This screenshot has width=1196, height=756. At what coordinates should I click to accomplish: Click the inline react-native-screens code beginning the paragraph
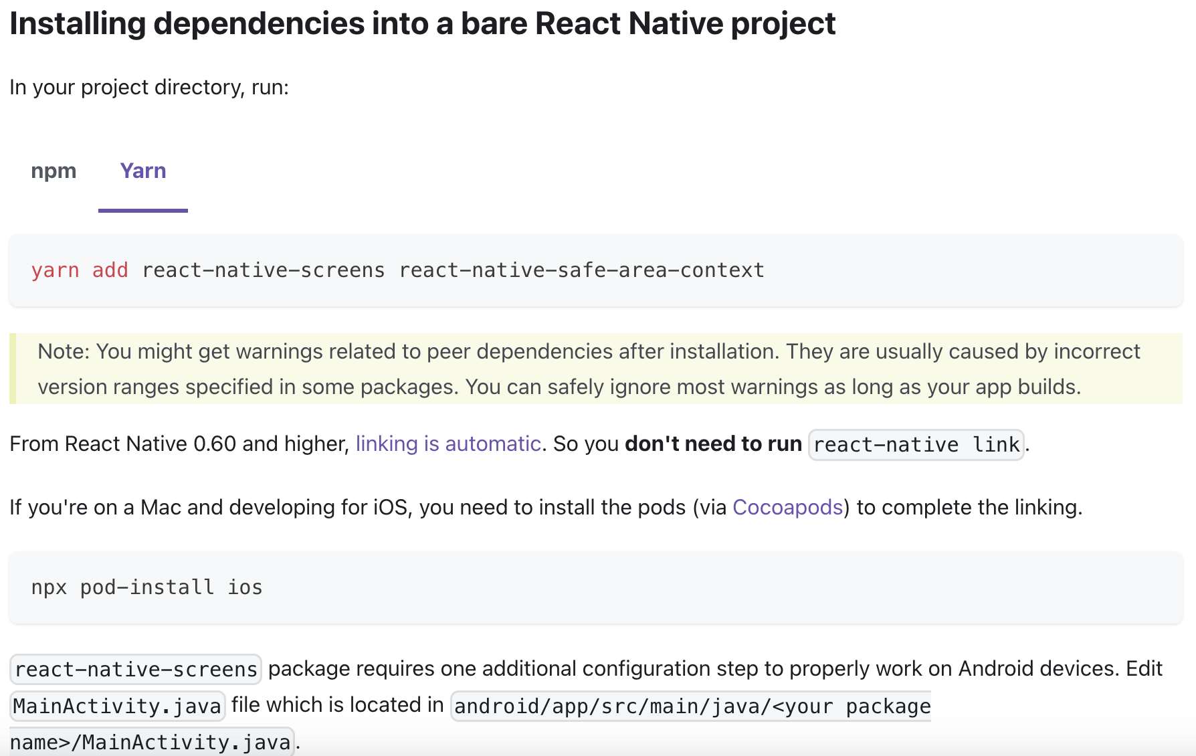pyautogui.click(x=136, y=669)
